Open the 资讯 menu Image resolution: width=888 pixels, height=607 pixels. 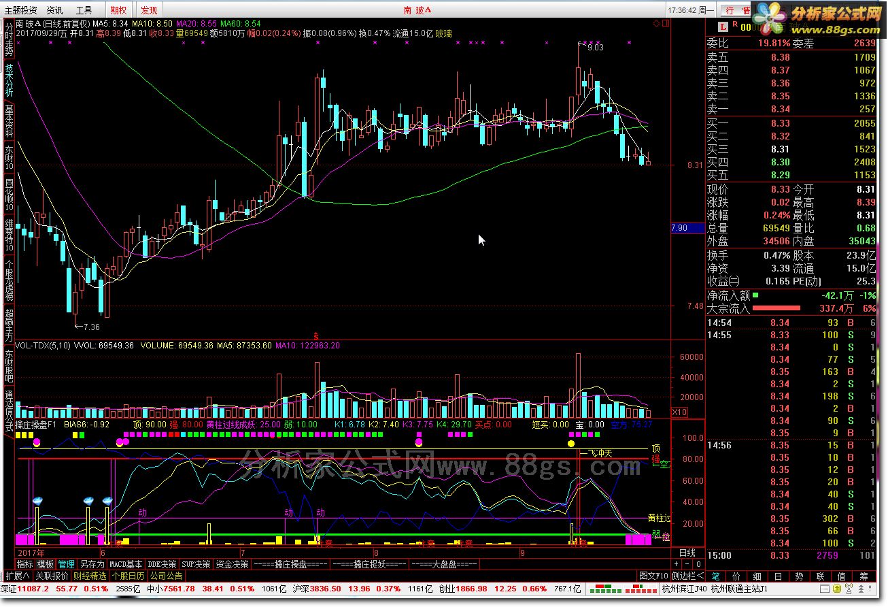coord(54,10)
